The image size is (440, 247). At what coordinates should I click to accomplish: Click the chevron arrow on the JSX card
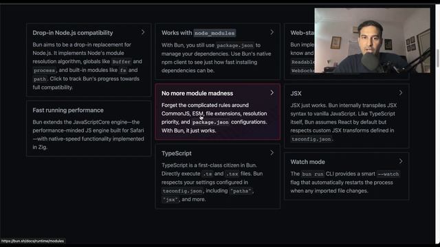[401, 93]
